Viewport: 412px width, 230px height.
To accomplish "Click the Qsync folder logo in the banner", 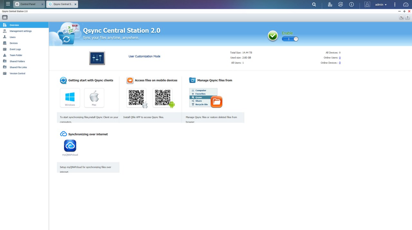I will (68, 33).
